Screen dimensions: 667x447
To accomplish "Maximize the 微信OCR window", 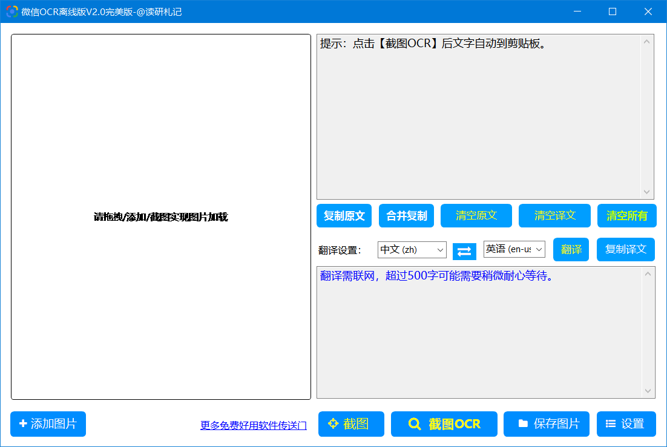I will pos(613,11).
